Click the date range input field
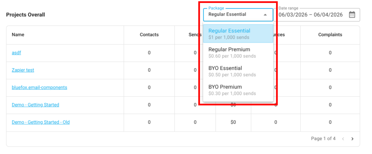This screenshot has width=372, height=154. [311, 15]
